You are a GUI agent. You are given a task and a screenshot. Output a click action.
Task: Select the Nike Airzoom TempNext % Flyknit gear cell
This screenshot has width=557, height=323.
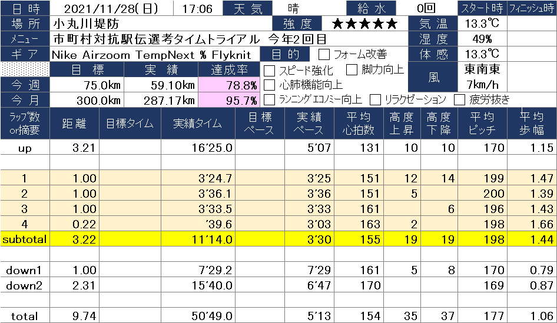(x=151, y=55)
